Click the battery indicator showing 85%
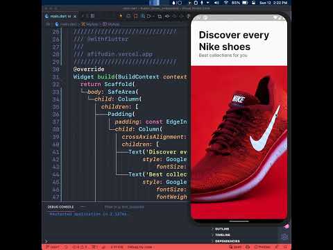 tap(239, 3)
